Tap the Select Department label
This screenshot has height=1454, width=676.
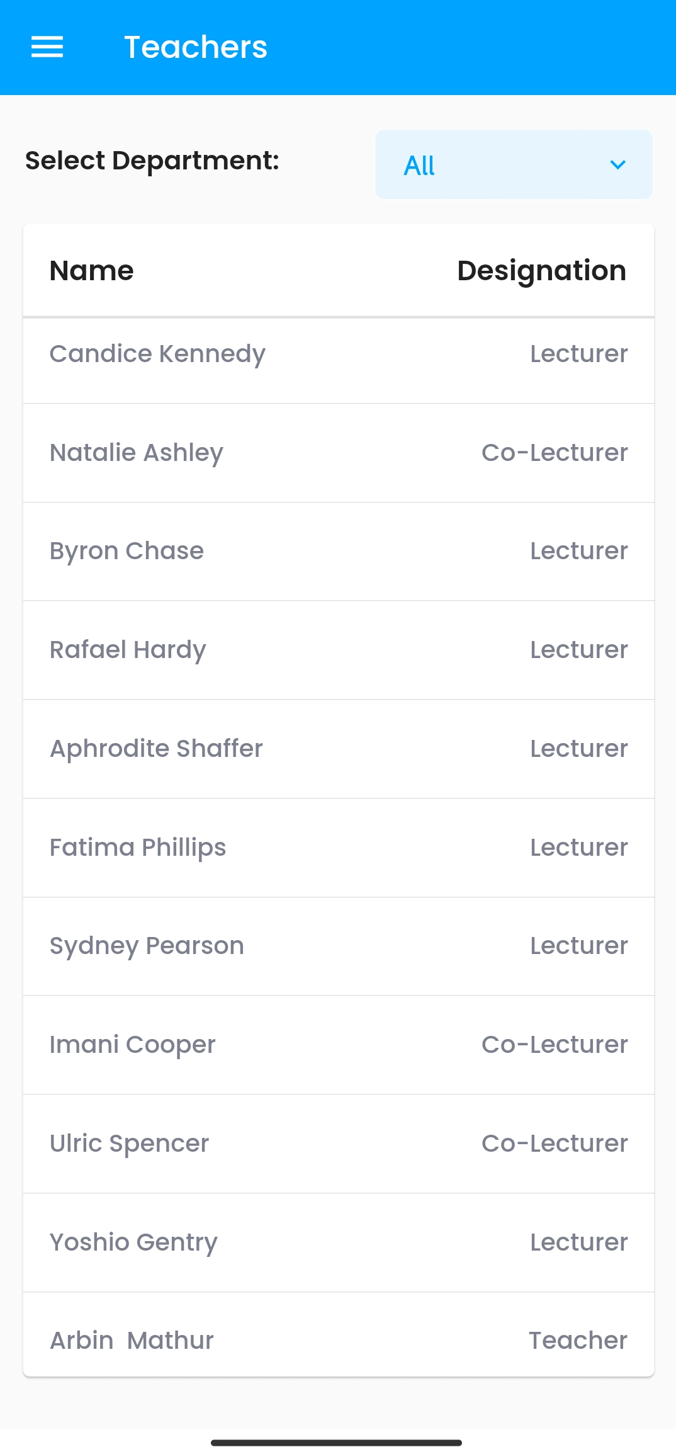152,161
